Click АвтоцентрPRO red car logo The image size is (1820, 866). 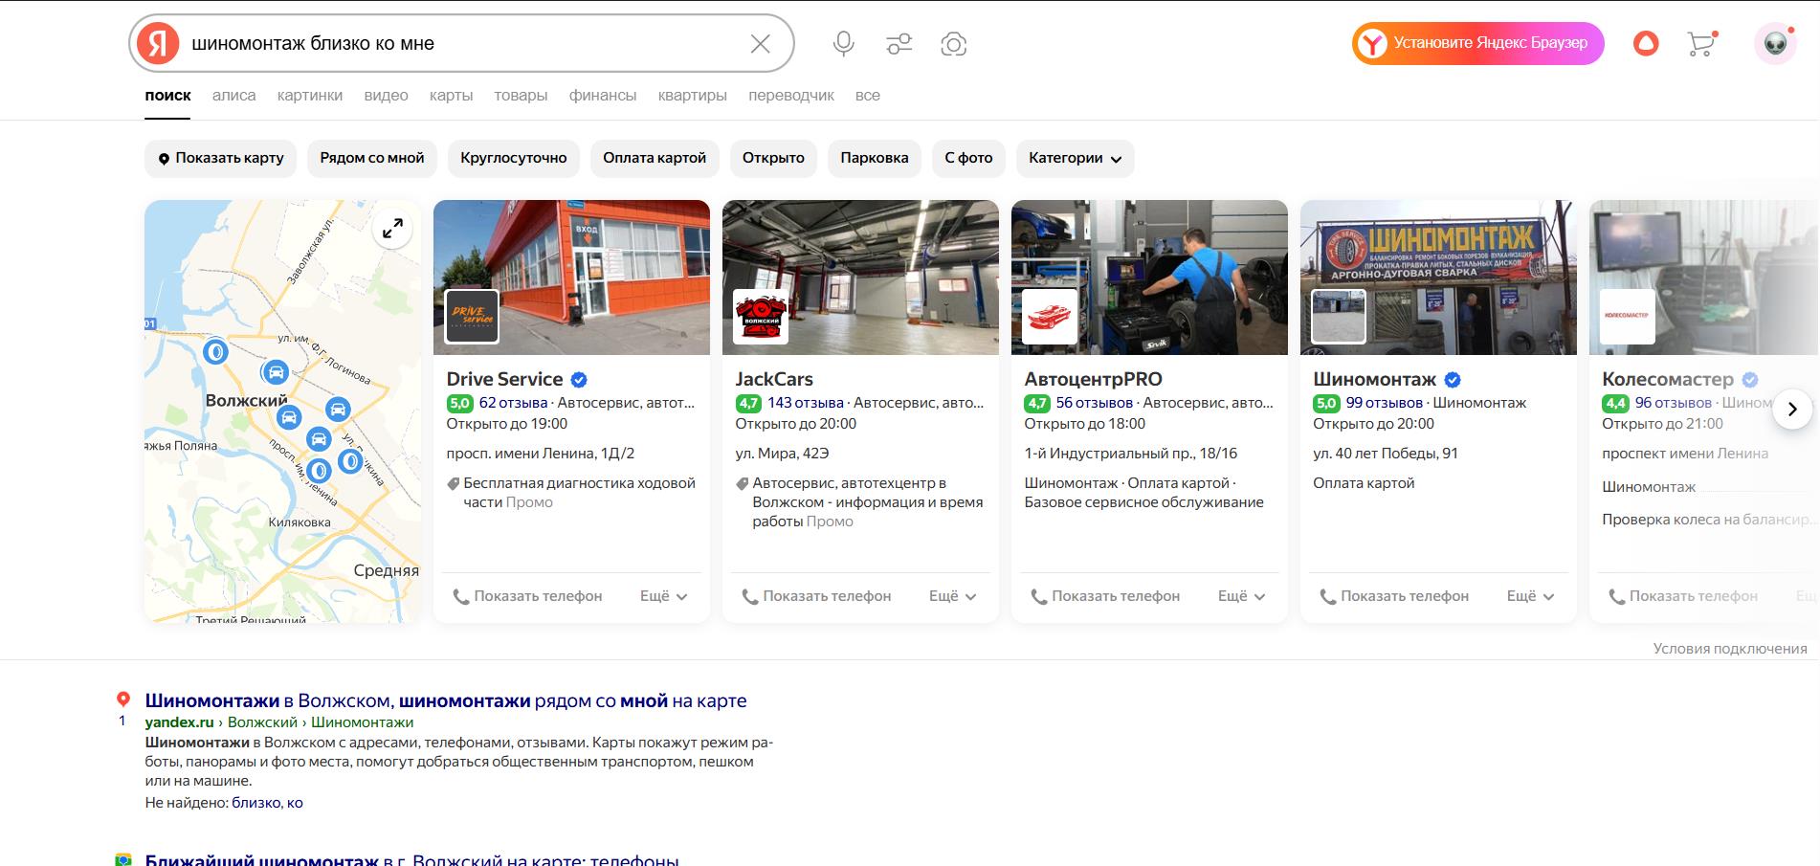[x=1050, y=317]
